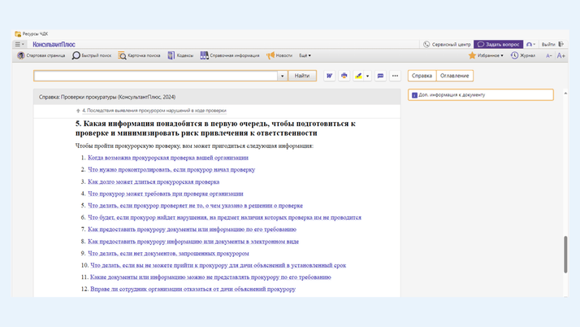Image resolution: width=580 pixels, height=327 pixels.
Task: Open Быстрый поиск
Action: pyautogui.click(x=92, y=55)
